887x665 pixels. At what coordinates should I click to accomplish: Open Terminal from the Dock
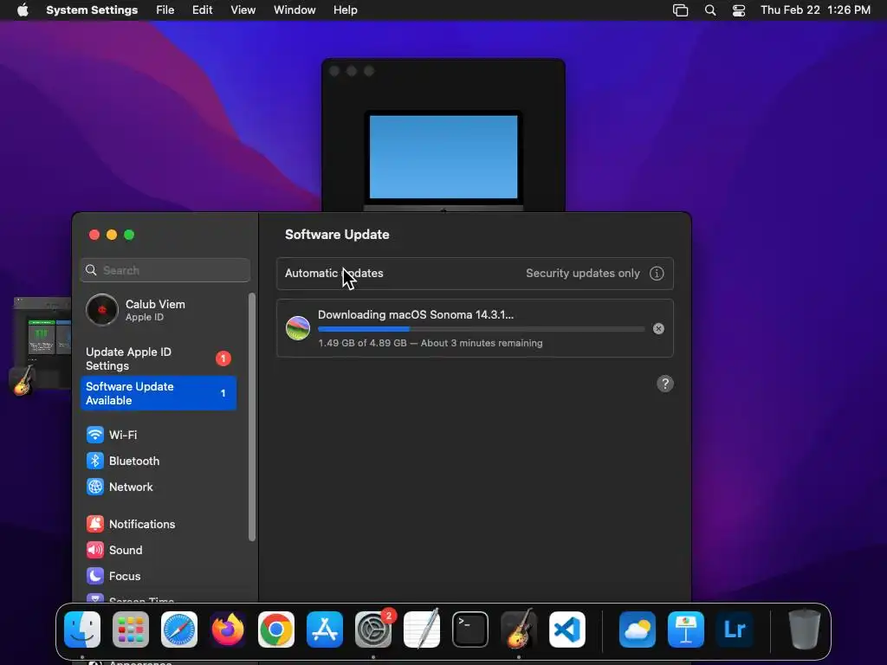pos(470,629)
